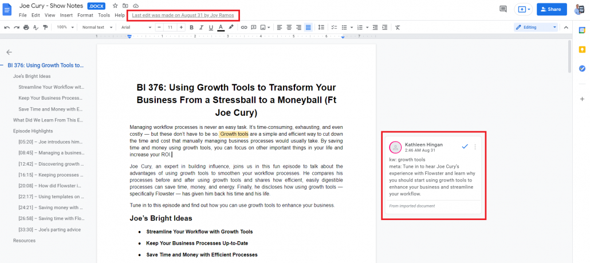This screenshot has height=263, width=590.
Task: Move document to another folder
Action: 125,6
